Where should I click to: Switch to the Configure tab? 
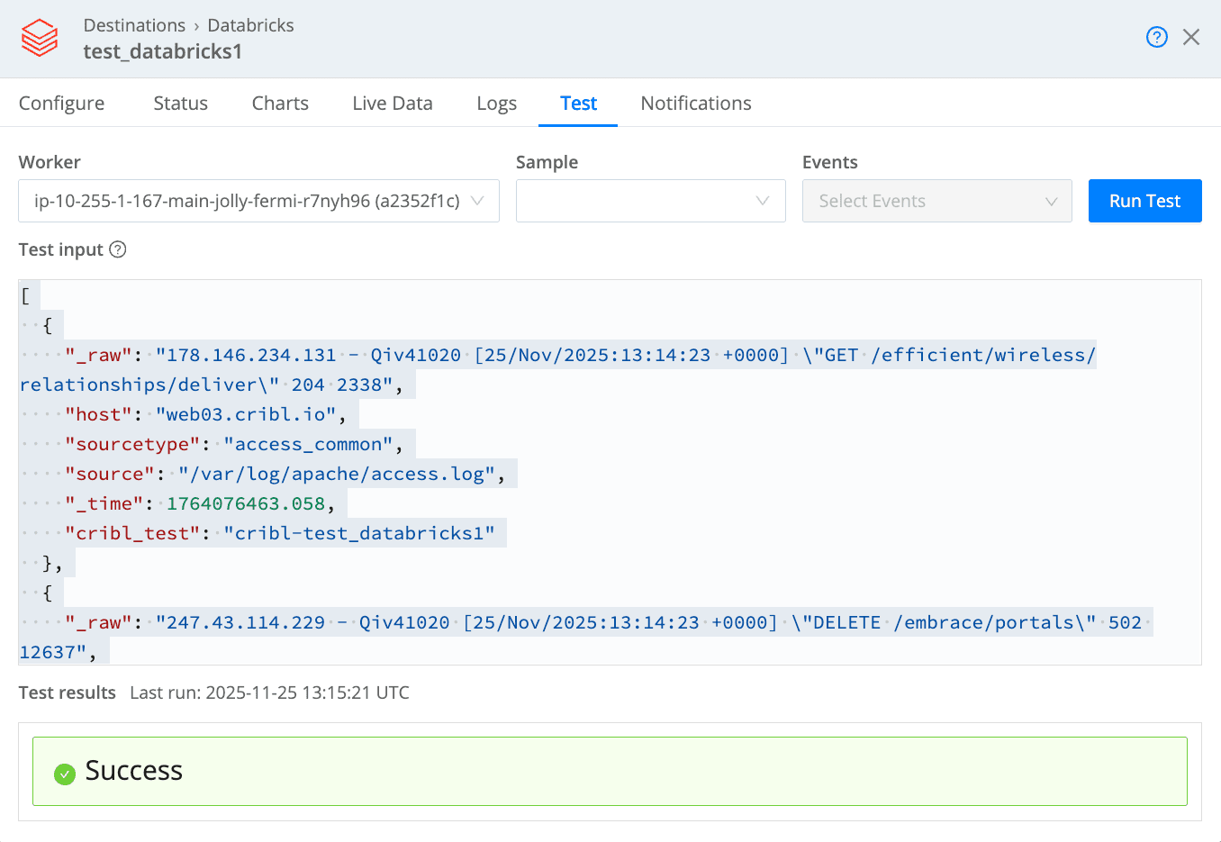[61, 104]
